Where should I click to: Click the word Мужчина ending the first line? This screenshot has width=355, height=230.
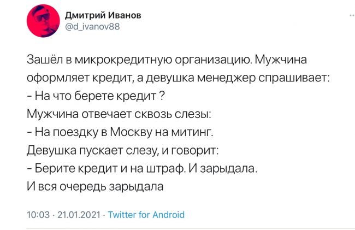click(281, 60)
